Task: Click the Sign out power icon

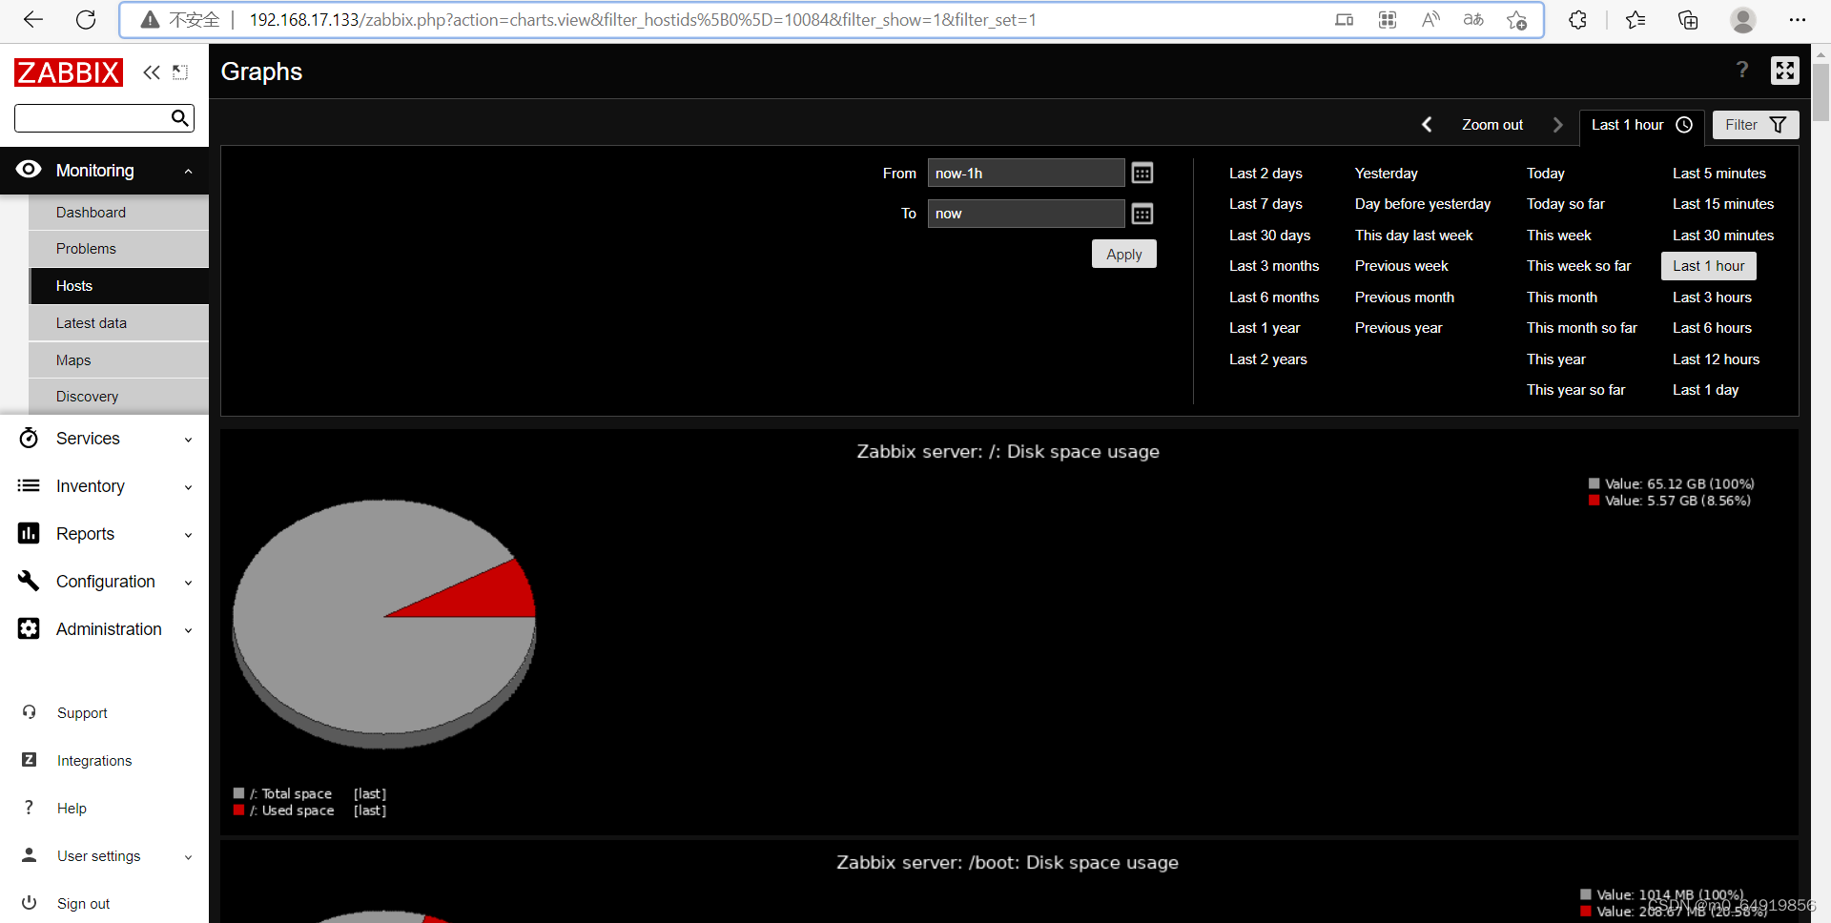Action: 29,903
